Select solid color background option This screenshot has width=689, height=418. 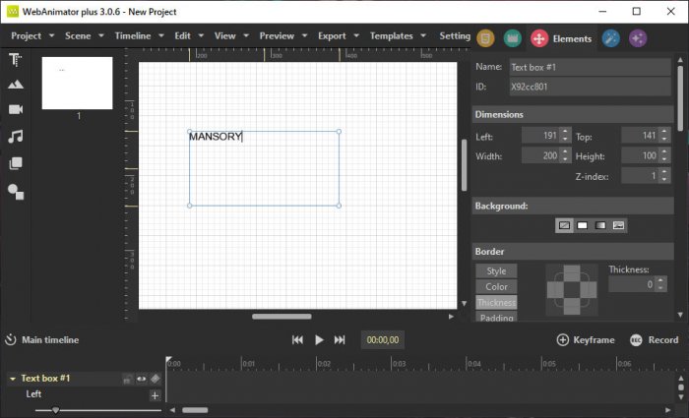583,225
